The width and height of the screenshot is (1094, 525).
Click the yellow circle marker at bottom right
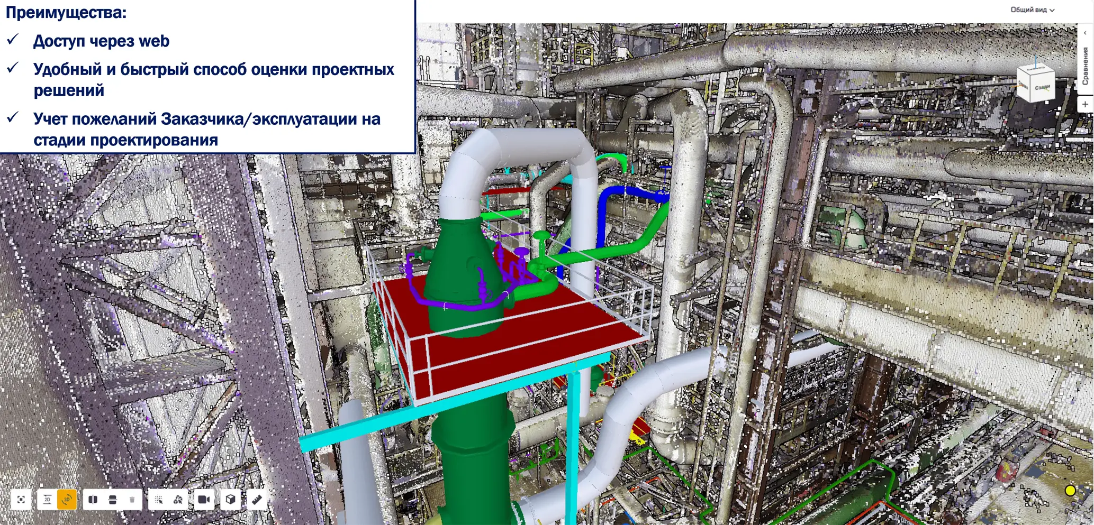[x=1070, y=491]
